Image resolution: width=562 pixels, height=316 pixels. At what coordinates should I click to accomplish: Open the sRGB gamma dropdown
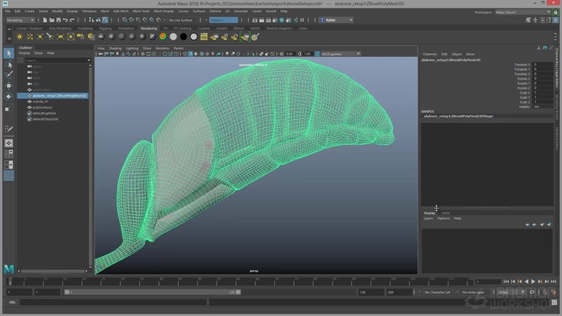(340, 54)
